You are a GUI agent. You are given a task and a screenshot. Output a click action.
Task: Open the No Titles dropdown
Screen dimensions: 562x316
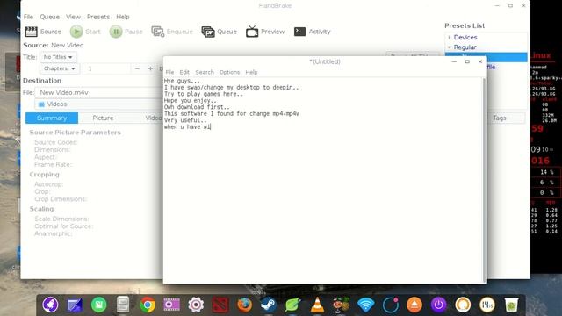click(x=58, y=57)
